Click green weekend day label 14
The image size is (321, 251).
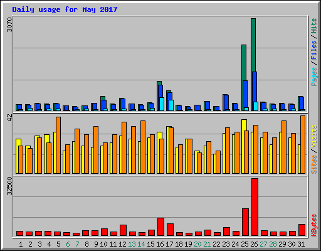[141, 244]
